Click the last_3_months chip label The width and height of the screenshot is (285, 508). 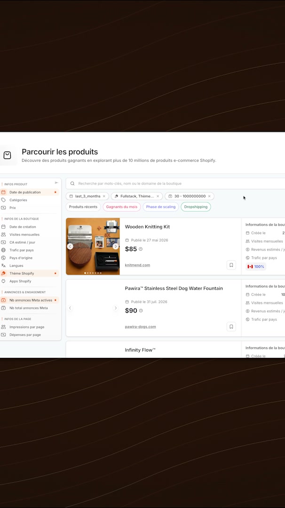(88, 196)
